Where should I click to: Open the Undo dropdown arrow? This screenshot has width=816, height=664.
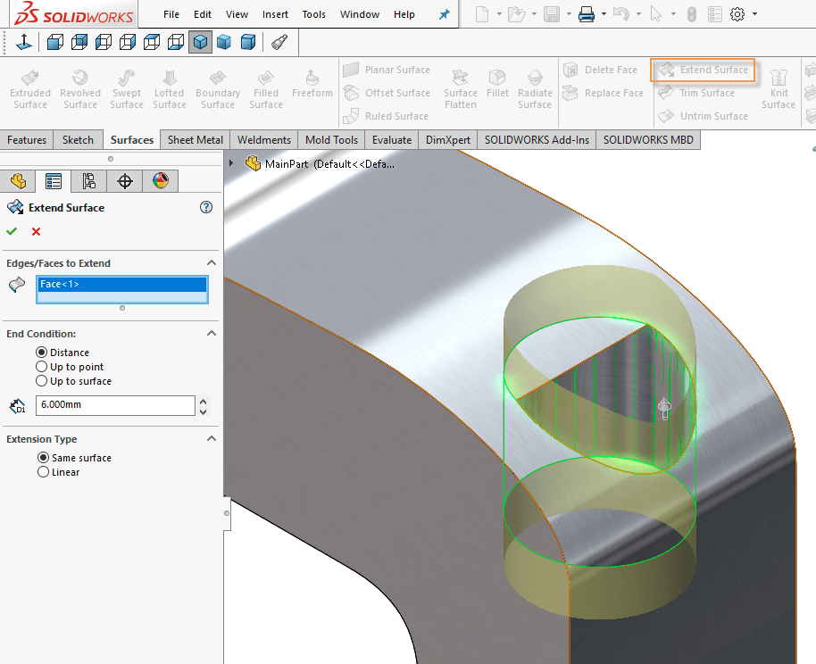point(638,14)
